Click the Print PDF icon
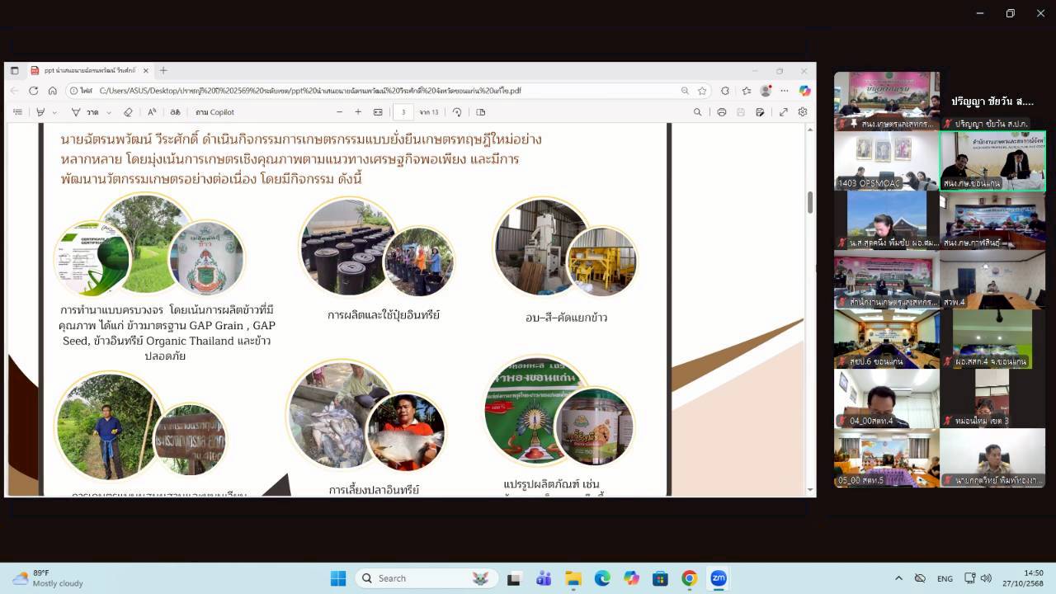The width and height of the screenshot is (1056, 594). tap(722, 112)
